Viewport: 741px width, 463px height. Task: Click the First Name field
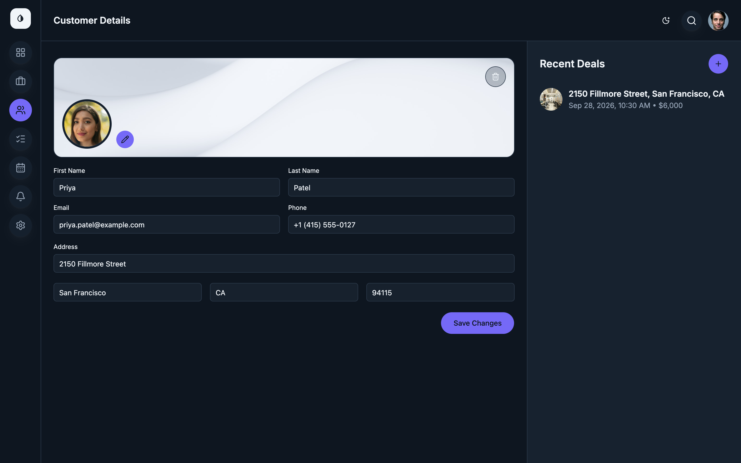pyautogui.click(x=166, y=188)
